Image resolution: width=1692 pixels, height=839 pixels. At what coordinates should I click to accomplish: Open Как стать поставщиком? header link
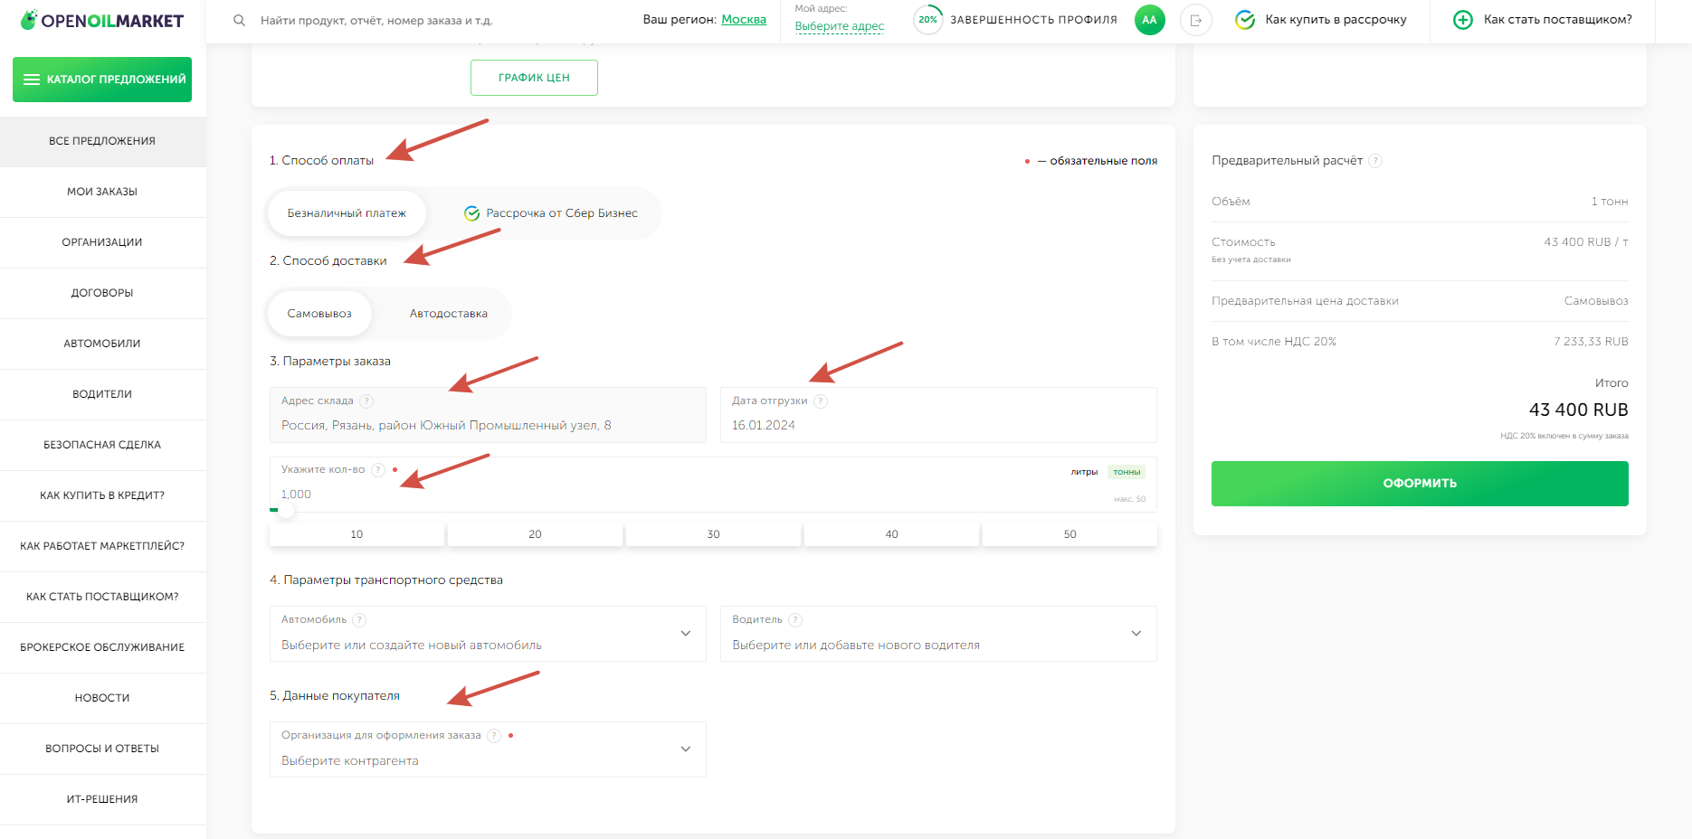1558,20
